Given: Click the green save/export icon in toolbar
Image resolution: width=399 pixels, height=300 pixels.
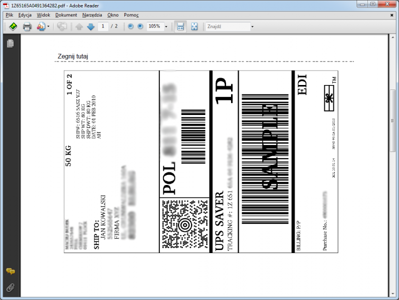Looking at the screenshot, I should point(13,26).
